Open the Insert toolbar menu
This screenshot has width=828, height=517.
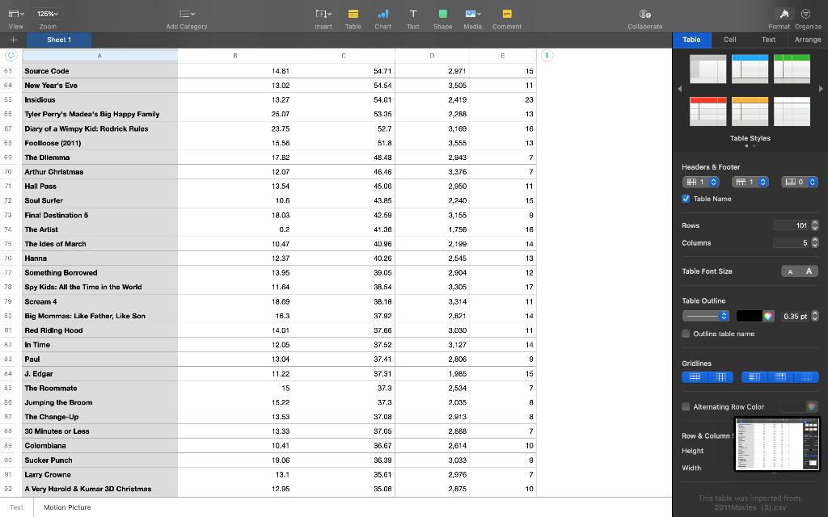pos(323,14)
